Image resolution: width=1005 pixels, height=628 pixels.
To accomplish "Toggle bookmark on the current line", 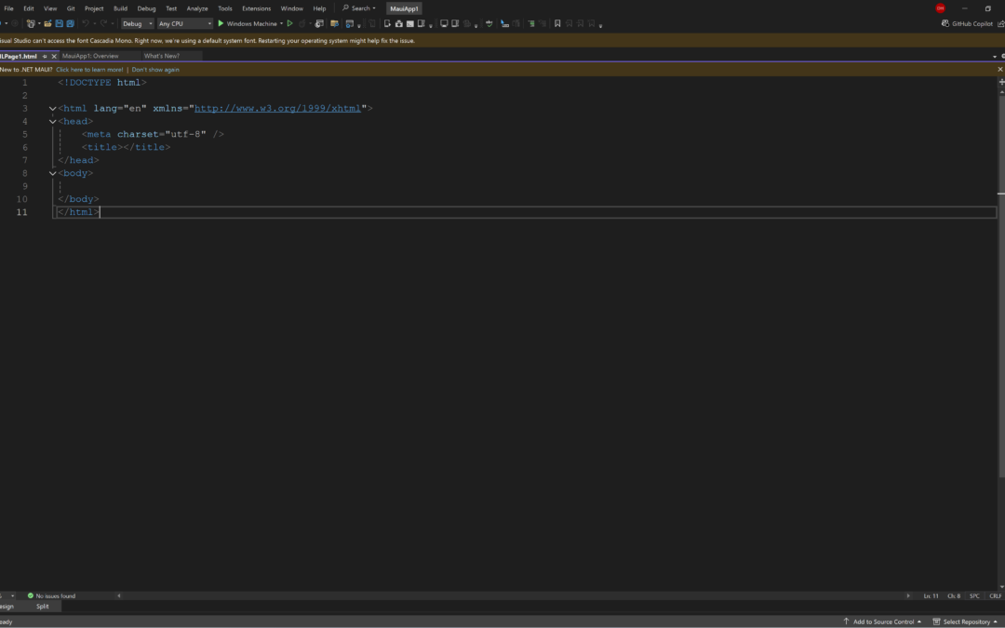I will coord(557,23).
